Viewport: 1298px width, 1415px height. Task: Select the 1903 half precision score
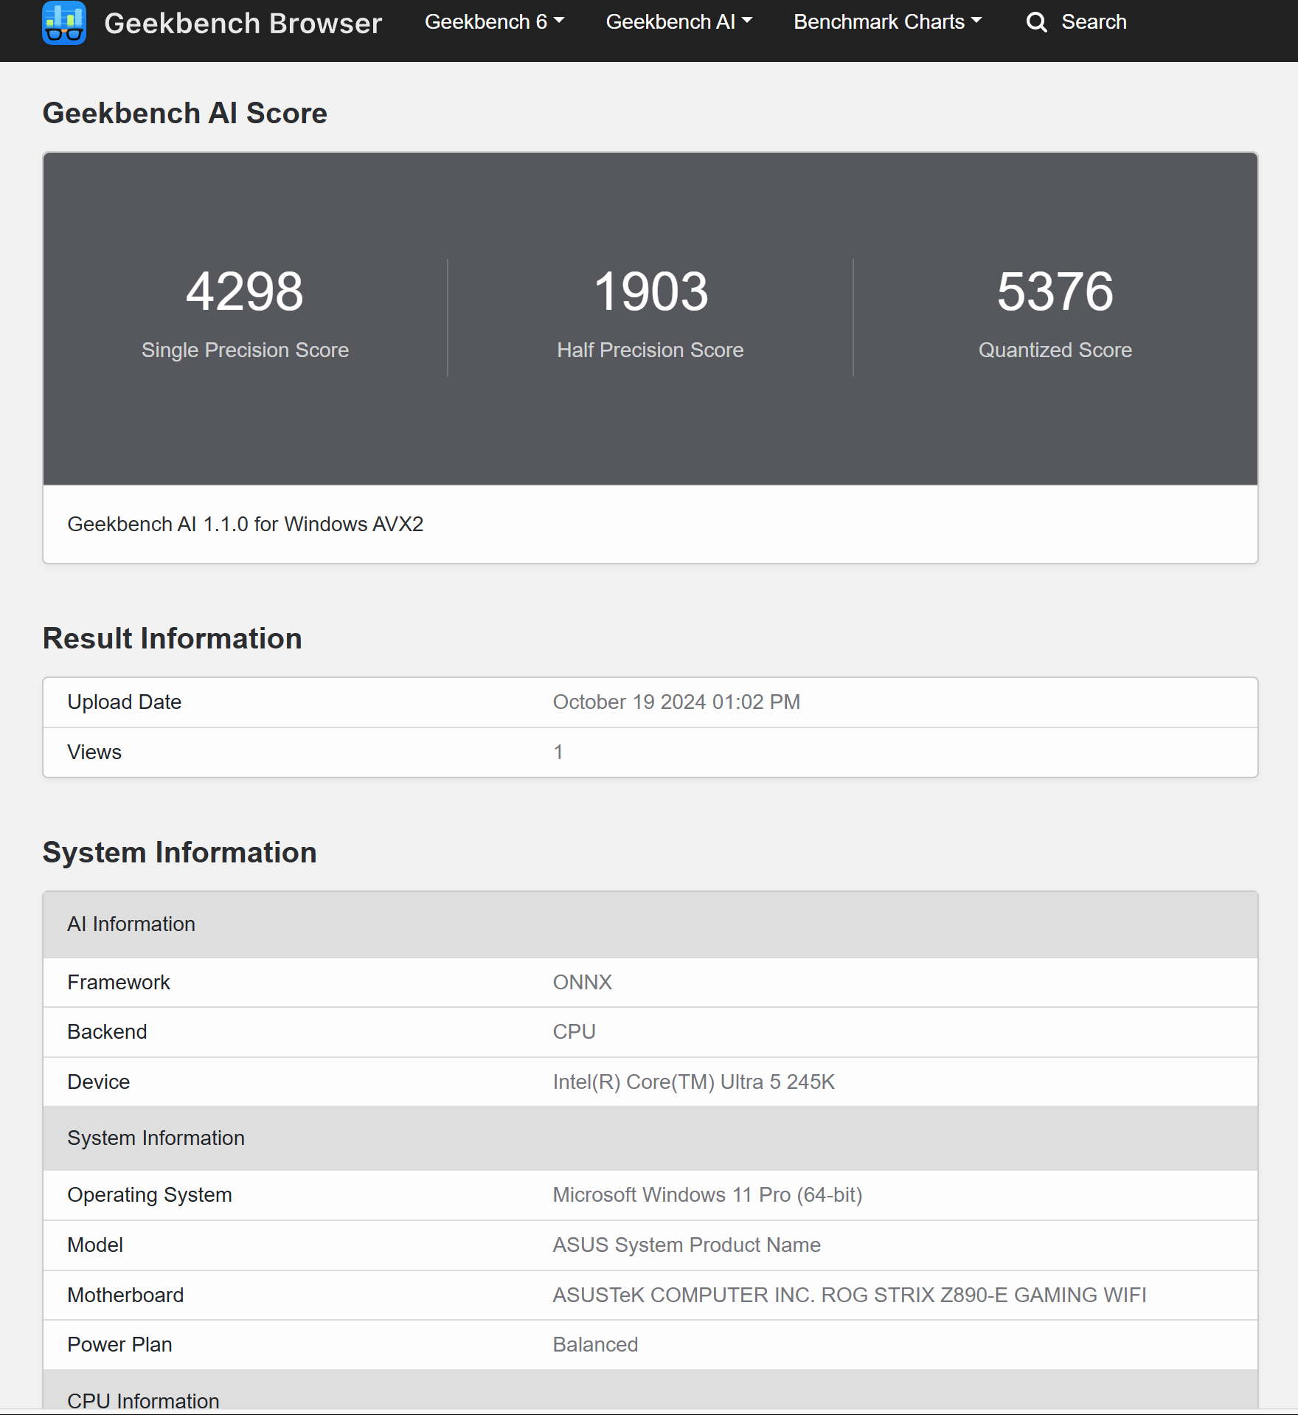coord(650,291)
